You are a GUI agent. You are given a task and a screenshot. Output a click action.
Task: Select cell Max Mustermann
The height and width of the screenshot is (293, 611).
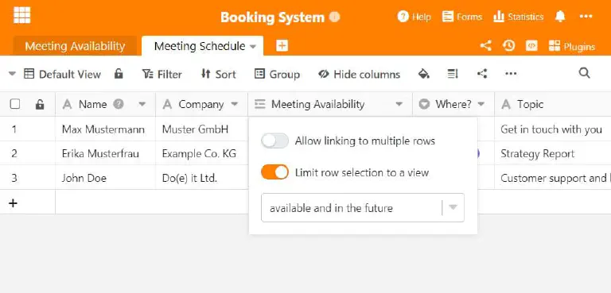[x=105, y=129]
